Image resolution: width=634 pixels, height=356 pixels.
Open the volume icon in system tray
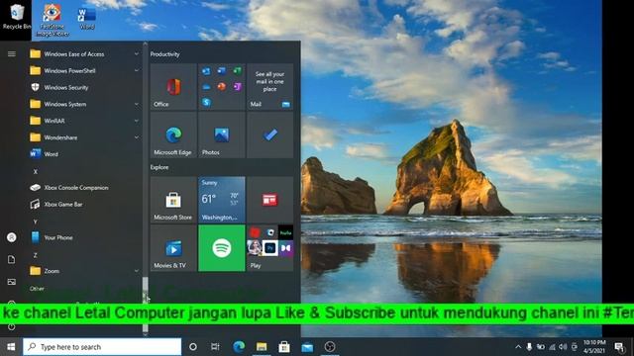click(563, 347)
